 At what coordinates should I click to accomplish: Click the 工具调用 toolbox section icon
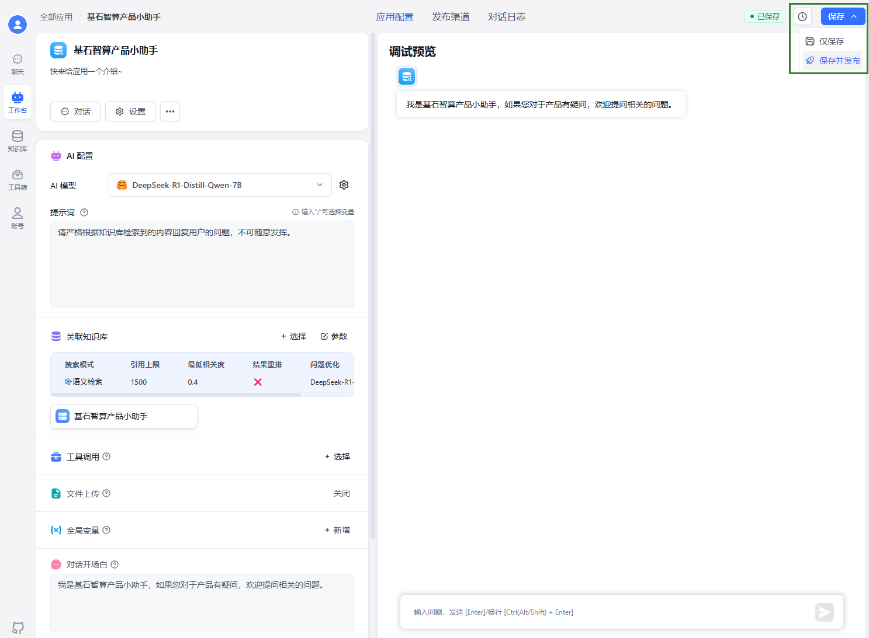[56, 456]
